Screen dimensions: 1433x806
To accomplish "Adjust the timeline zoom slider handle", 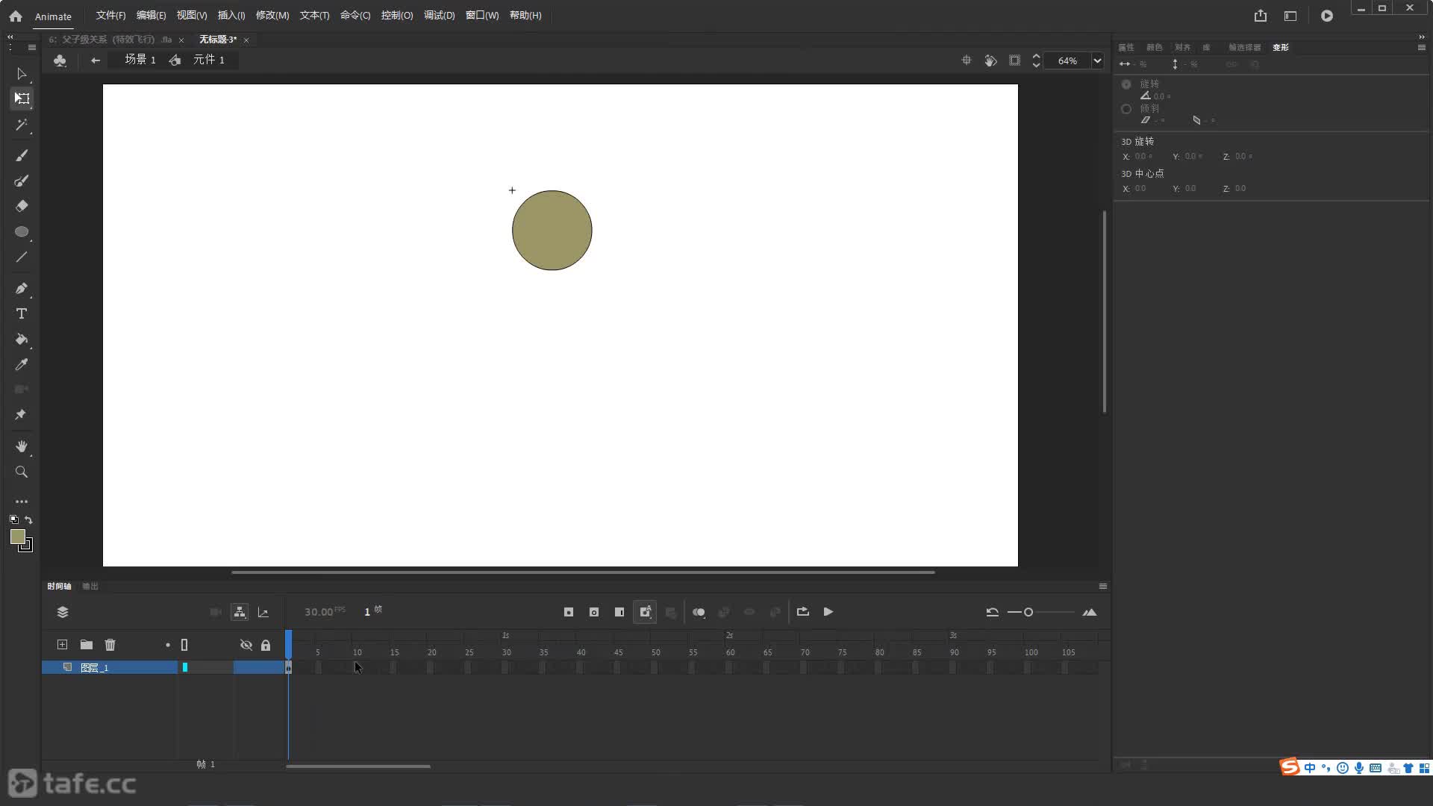I will point(1028,612).
